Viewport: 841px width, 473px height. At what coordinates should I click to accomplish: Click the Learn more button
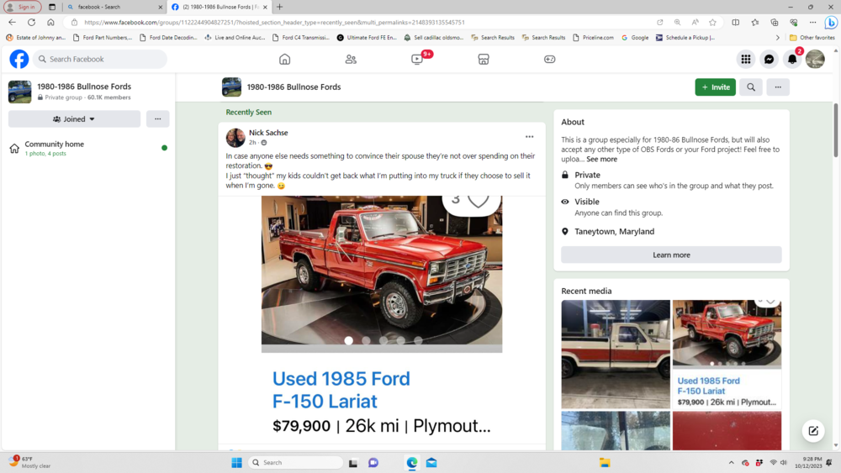pos(671,255)
